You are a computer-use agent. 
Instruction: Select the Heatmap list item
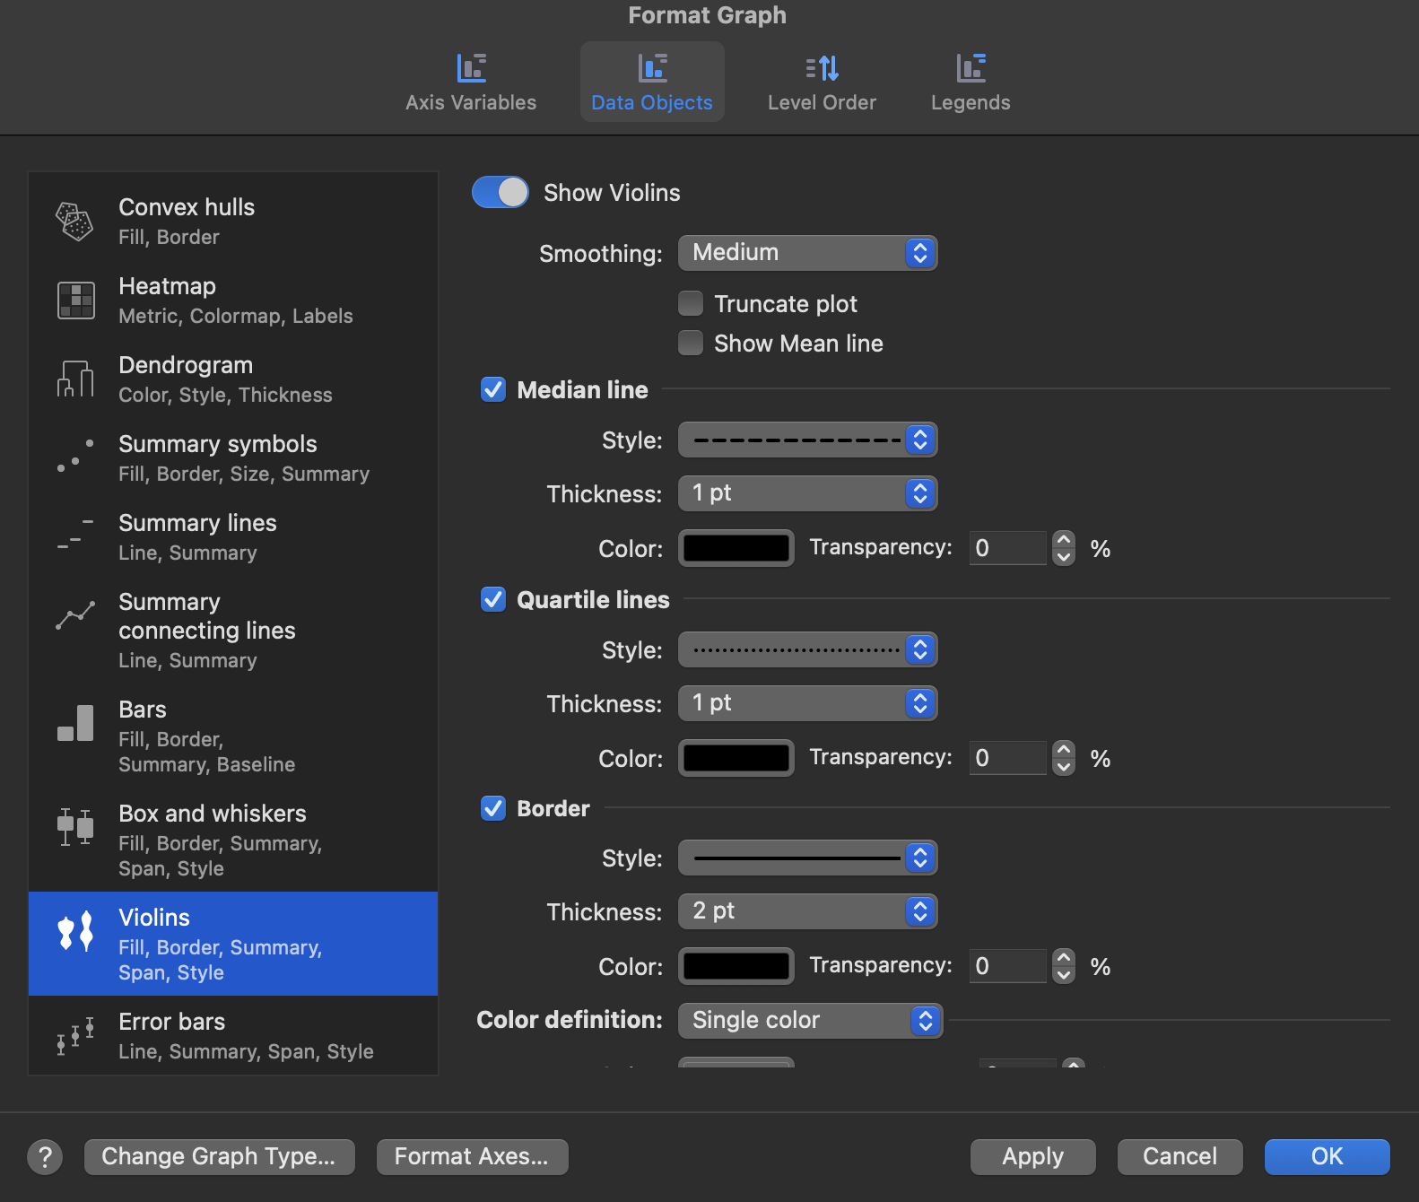pyautogui.click(x=233, y=300)
